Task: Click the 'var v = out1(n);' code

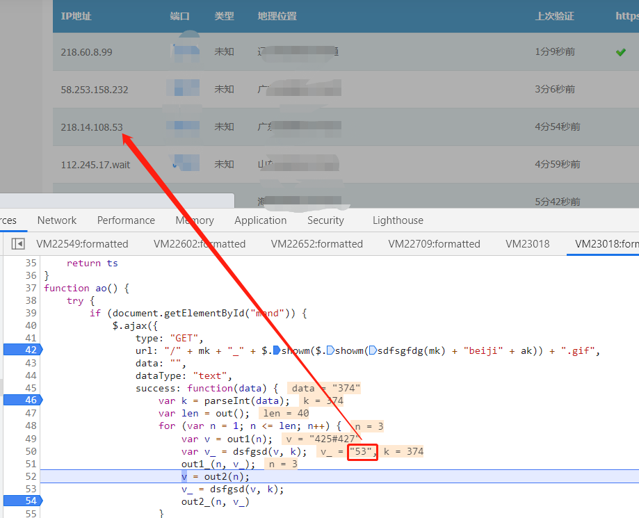Action: (x=227, y=439)
